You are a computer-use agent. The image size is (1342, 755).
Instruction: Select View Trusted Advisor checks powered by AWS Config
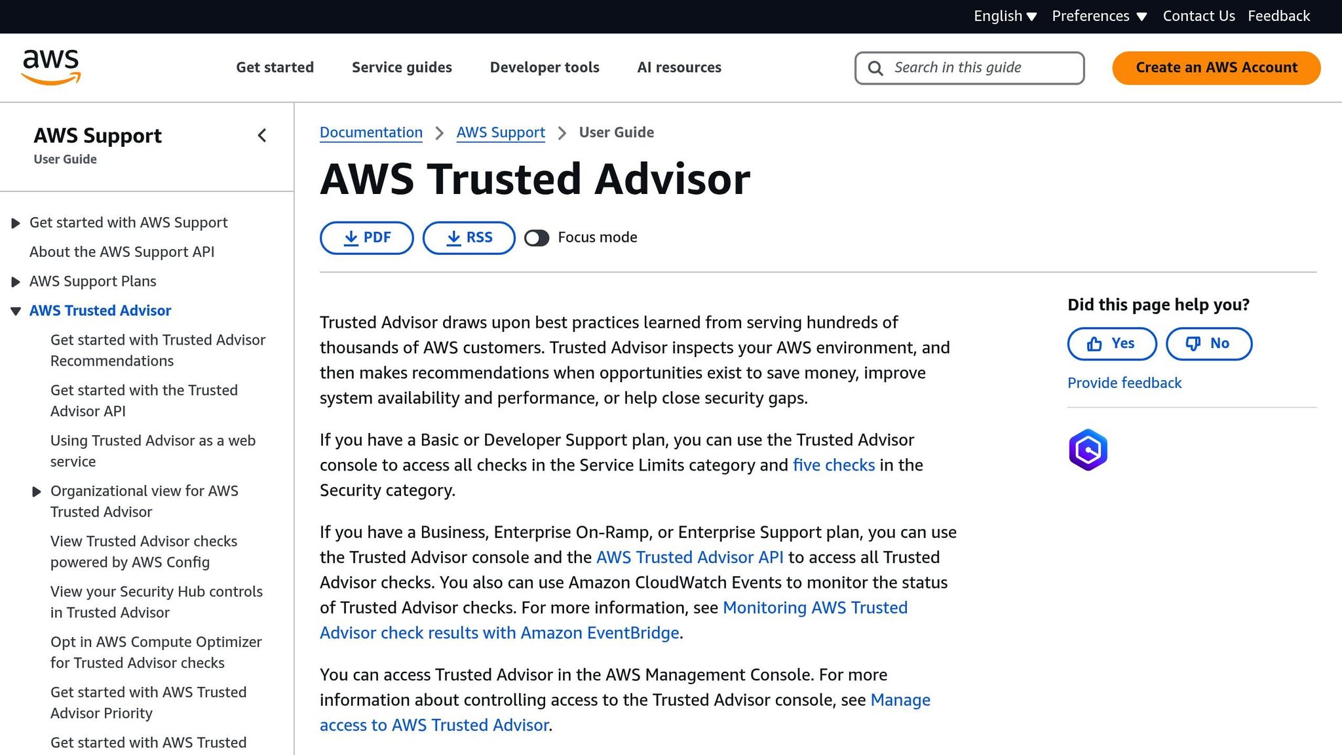[x=144, y=552]
